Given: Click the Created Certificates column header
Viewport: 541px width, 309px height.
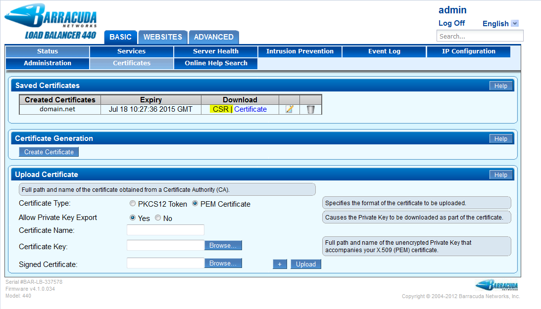Looking at the screenshot, I should pos(60,100).
